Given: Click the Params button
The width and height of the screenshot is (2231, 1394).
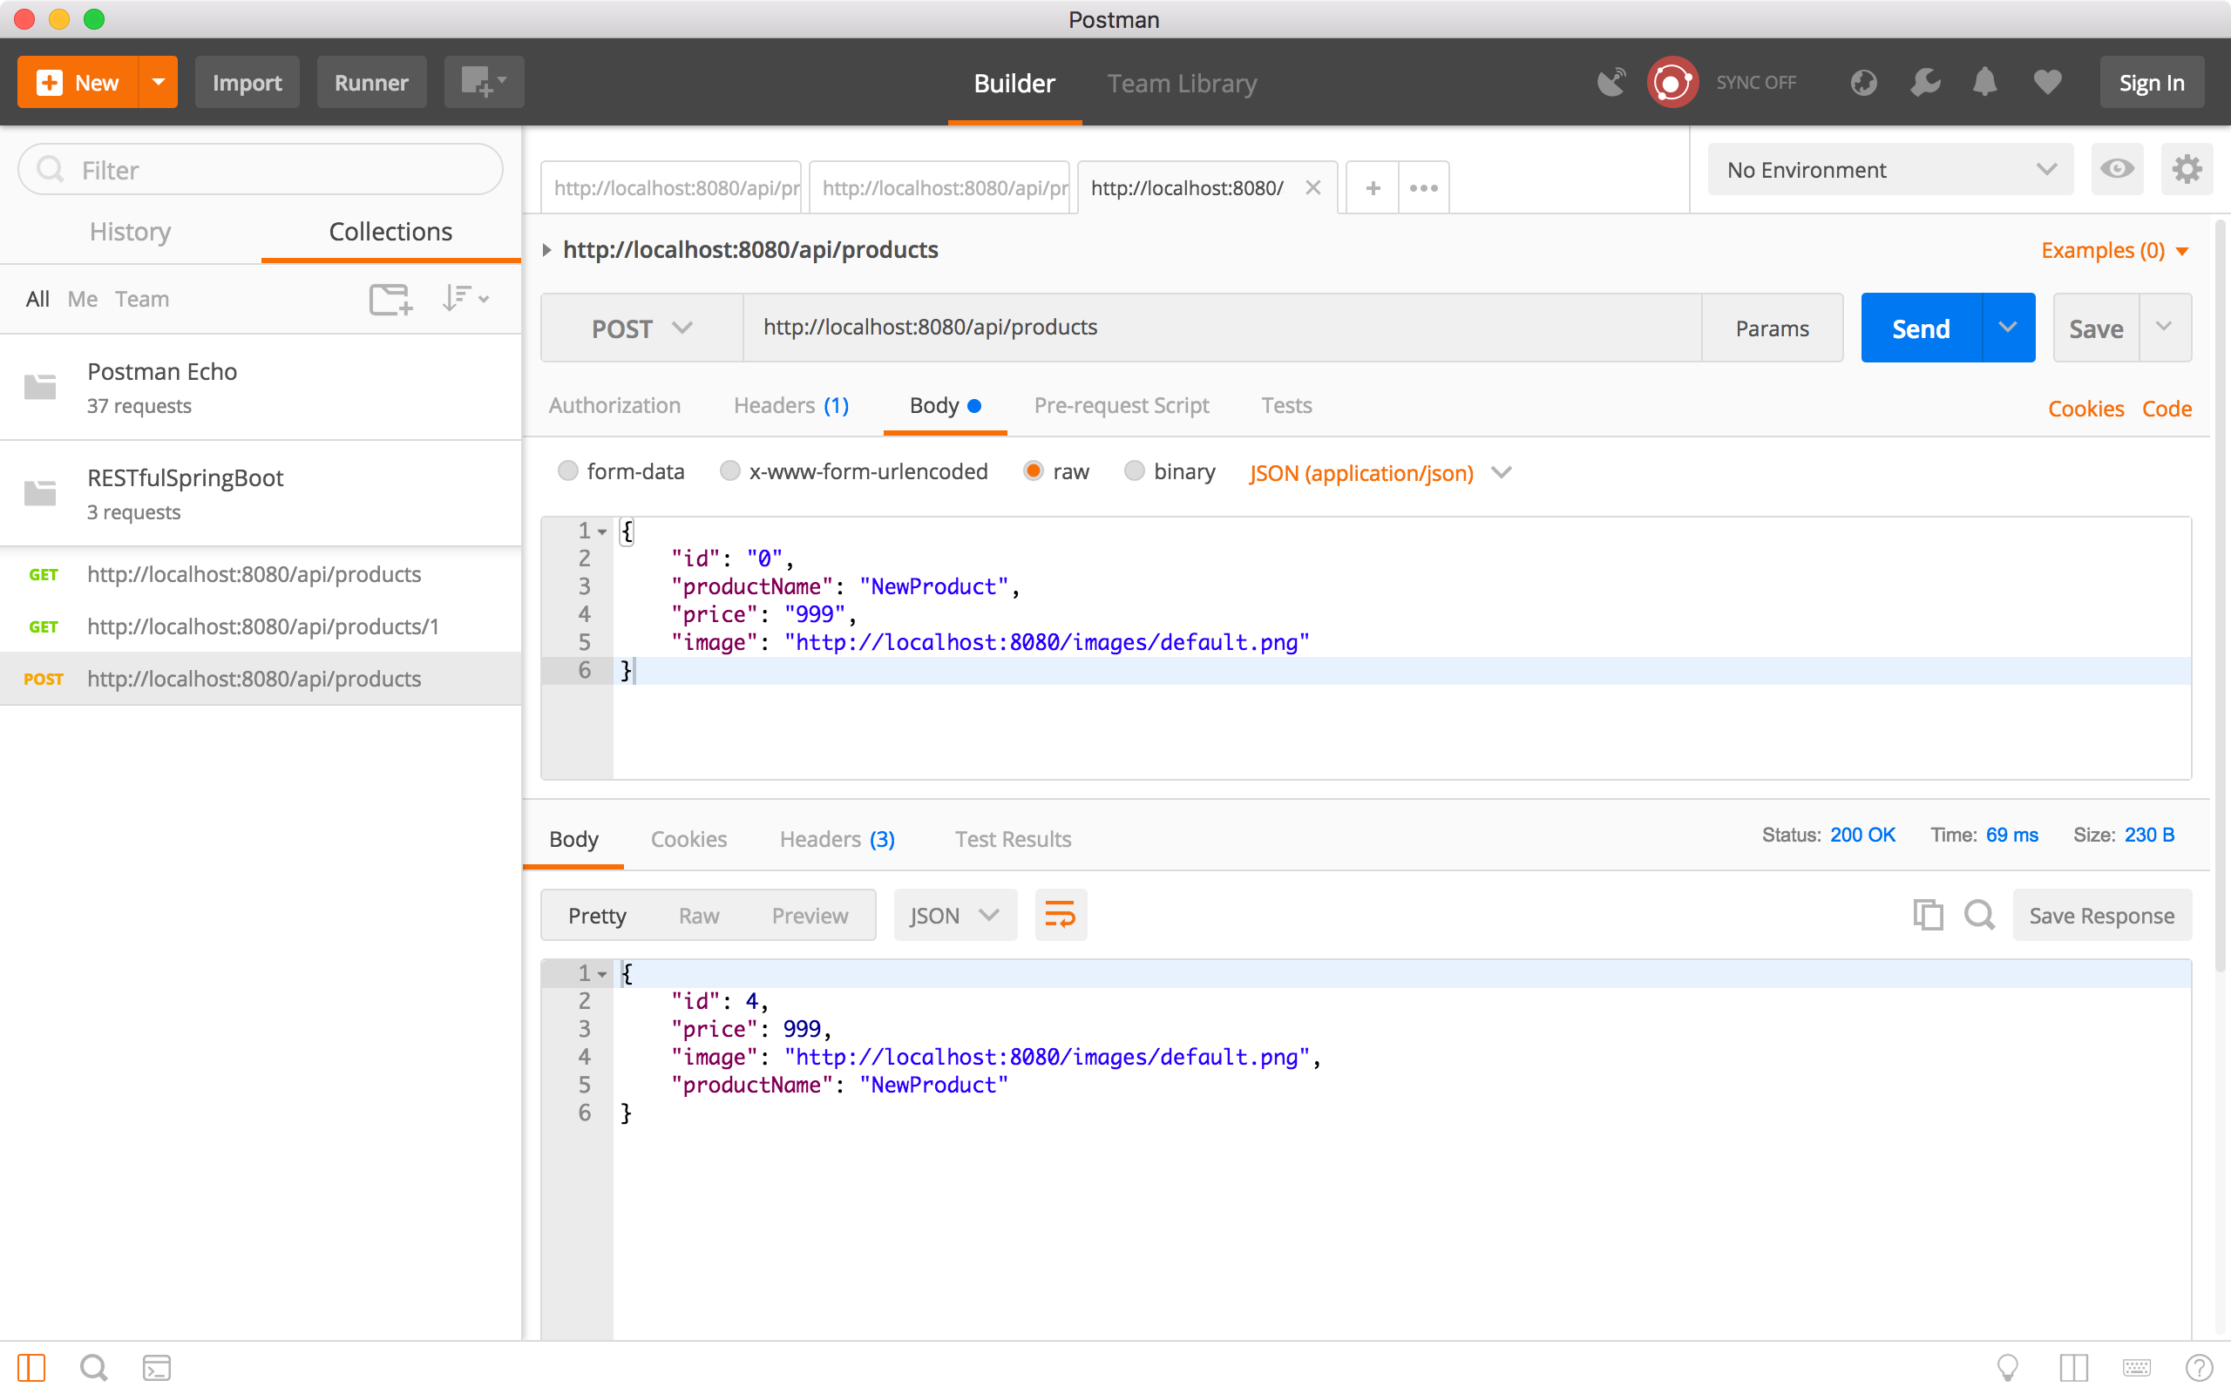Looking at the screenshot, I should pyautogui.click(x=1772, y=328).
